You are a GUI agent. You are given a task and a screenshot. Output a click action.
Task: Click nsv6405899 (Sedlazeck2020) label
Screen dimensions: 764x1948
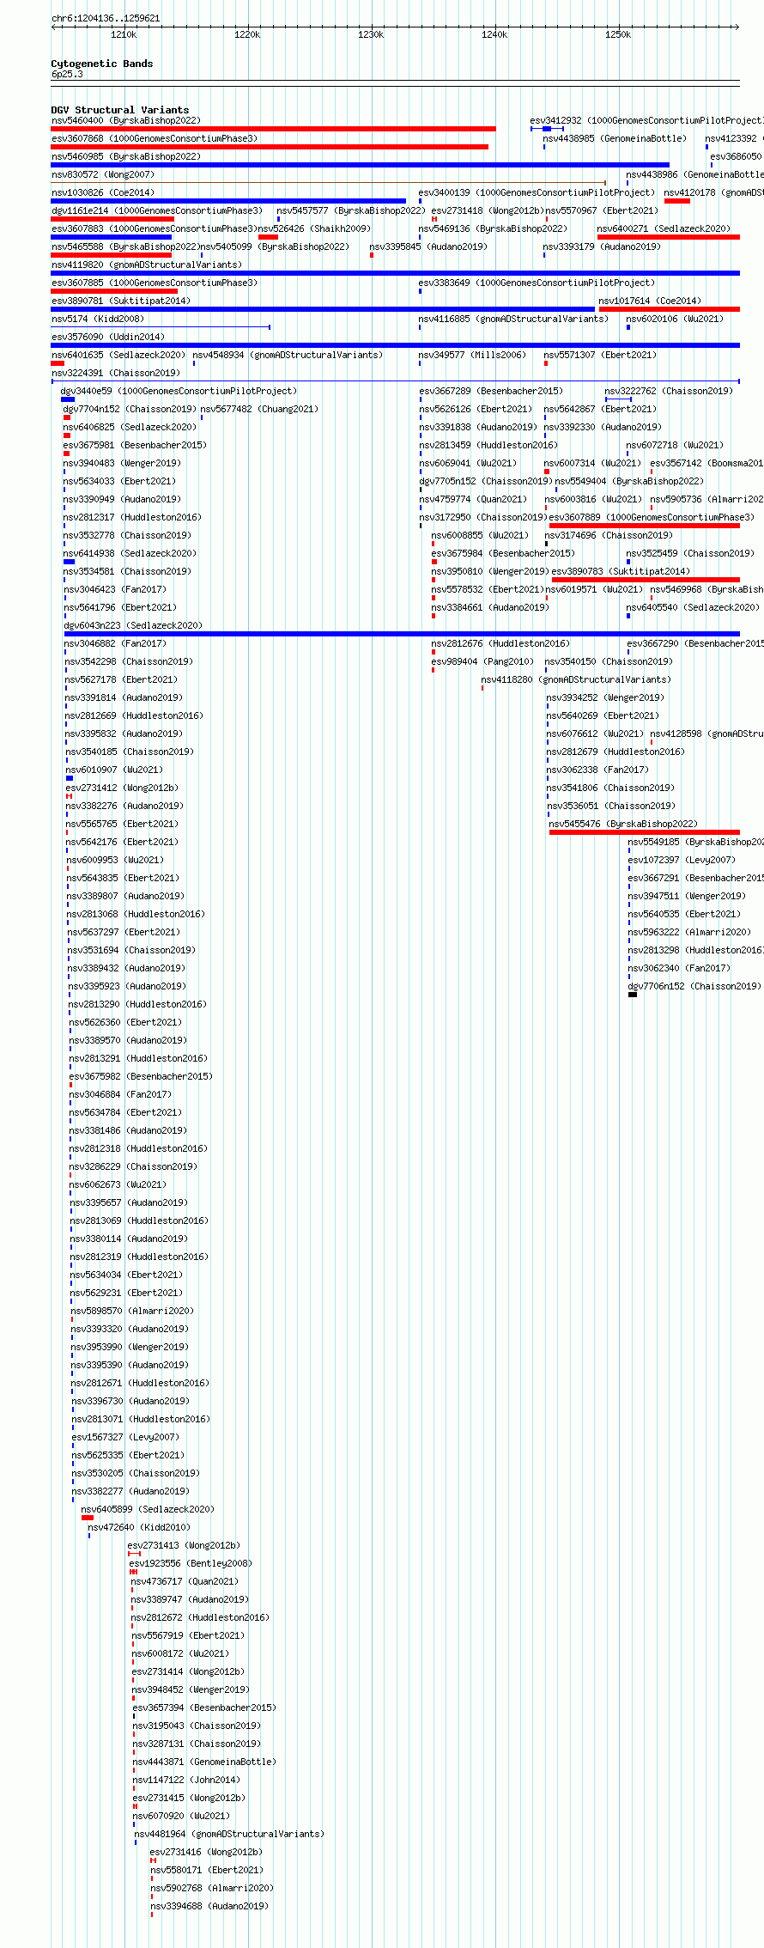(147, 1509)
